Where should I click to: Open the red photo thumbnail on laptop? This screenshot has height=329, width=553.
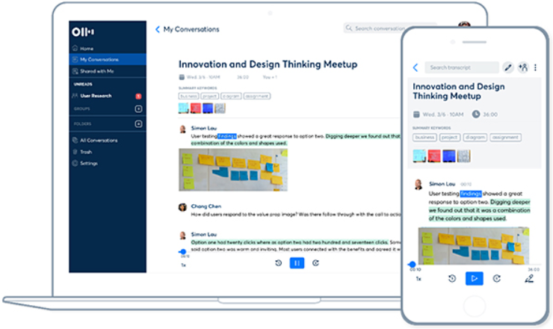click(x=196, y=108)
